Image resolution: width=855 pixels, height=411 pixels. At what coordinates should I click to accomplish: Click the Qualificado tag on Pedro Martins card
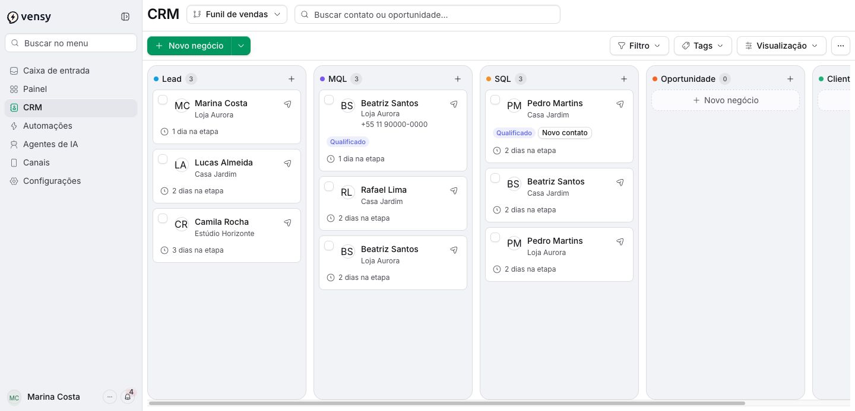click(514, 133)
